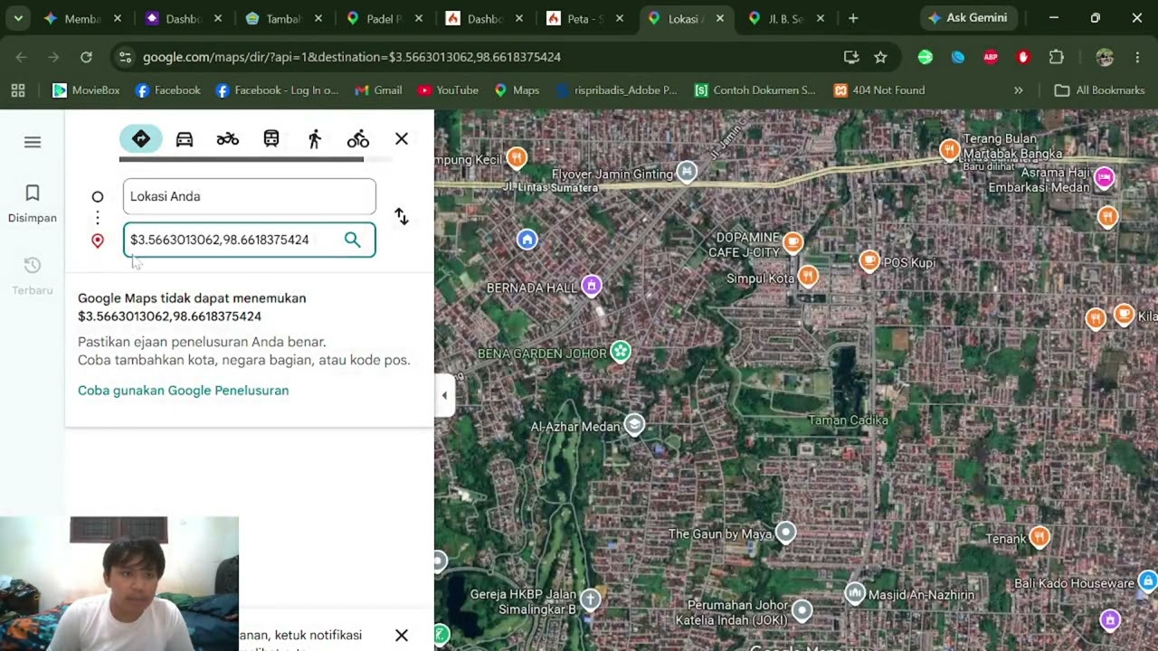This screenshot has height=651, width=1158.
Task: Open the browser extensions puzzle icon
Action: (1056, 57)
